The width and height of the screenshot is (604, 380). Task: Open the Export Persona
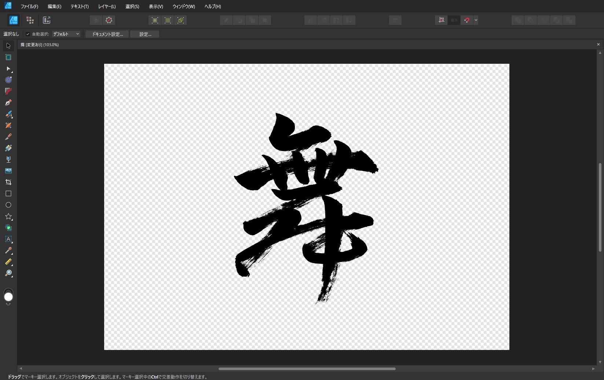[47, 20]
